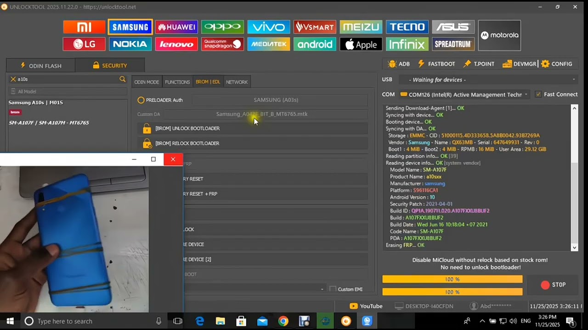
Task: Click the Custom DA file field
Action: [266, 114]
